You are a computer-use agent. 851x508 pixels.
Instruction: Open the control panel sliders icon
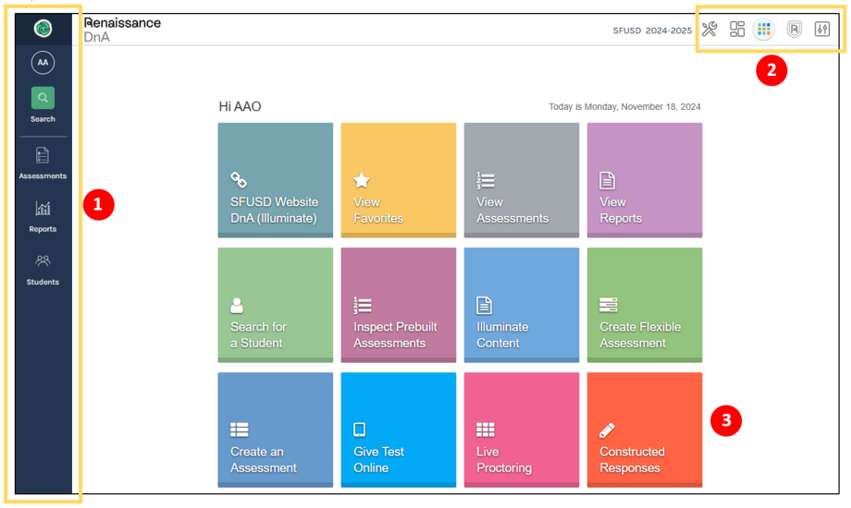[x=822, y=30]
